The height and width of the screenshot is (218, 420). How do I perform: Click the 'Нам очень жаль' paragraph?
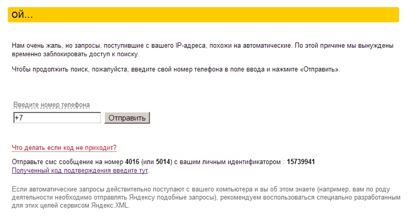(x=203, y=50)
